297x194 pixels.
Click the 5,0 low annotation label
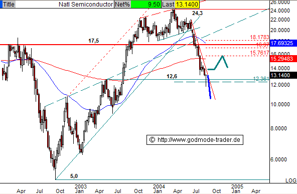pos(74,176)
